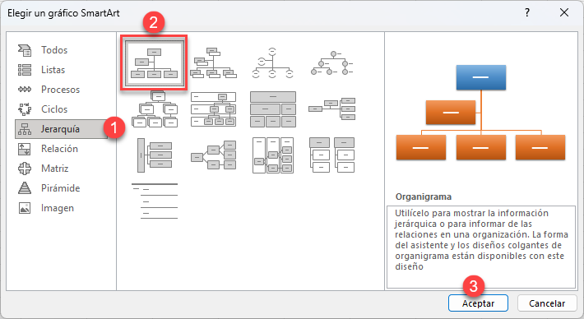
Task: Select the Jerarquía category label
Action: [60, 129]
